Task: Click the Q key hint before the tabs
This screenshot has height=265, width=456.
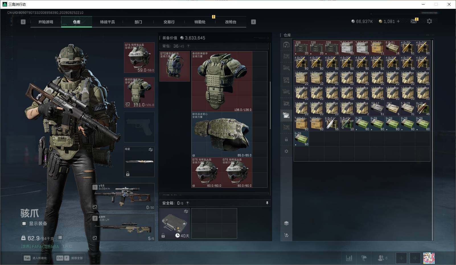Action: pos(23,22)
